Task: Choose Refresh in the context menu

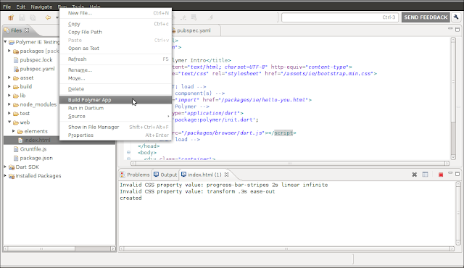Action: click(115, 59)
